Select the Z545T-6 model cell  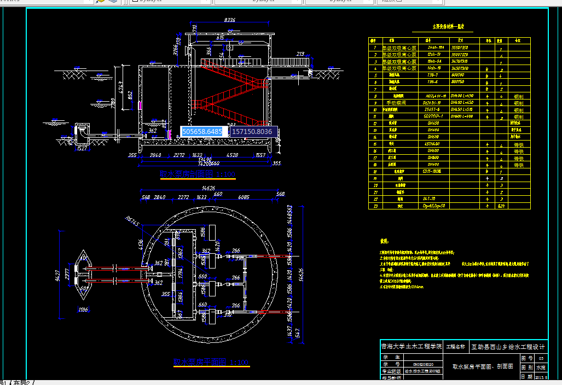pos(432,109)
